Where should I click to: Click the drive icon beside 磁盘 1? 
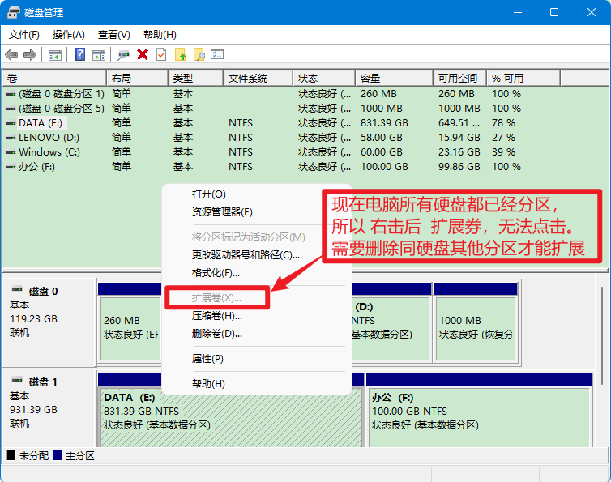click(x=17, y=380)
